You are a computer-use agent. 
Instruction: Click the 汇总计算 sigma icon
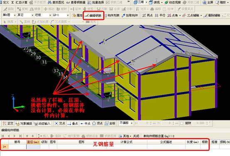coord(12,2)
